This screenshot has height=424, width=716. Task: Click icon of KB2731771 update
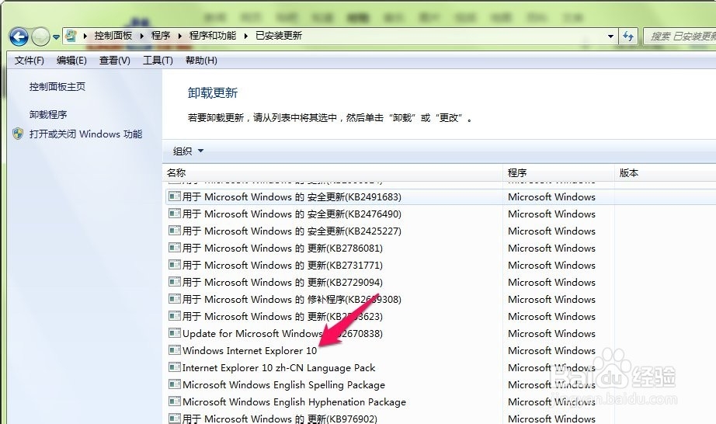tap(175, 265)
